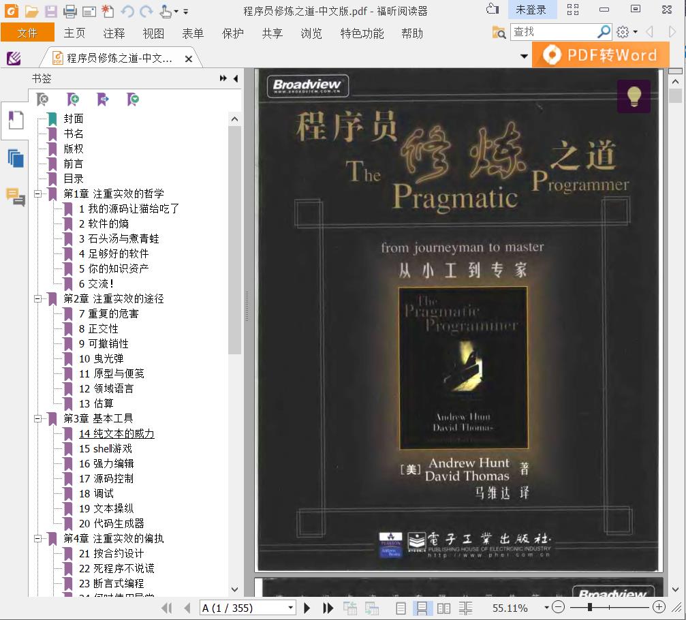Expand the bookmarks panel with double arrow
The width and height of the screenshot is (686, 620).
(223, 78)
